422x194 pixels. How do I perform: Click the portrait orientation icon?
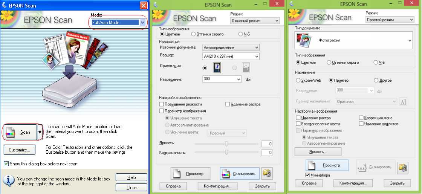pyautogui.click(x=217, y=67)
